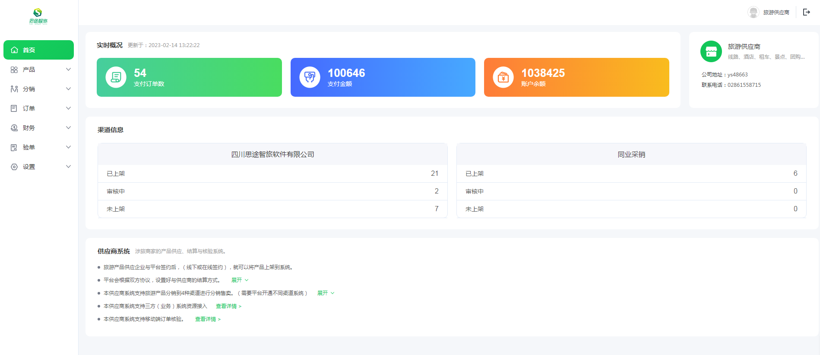
Task: Expand the 设置 menu chevron
Action: click(68, 167)
